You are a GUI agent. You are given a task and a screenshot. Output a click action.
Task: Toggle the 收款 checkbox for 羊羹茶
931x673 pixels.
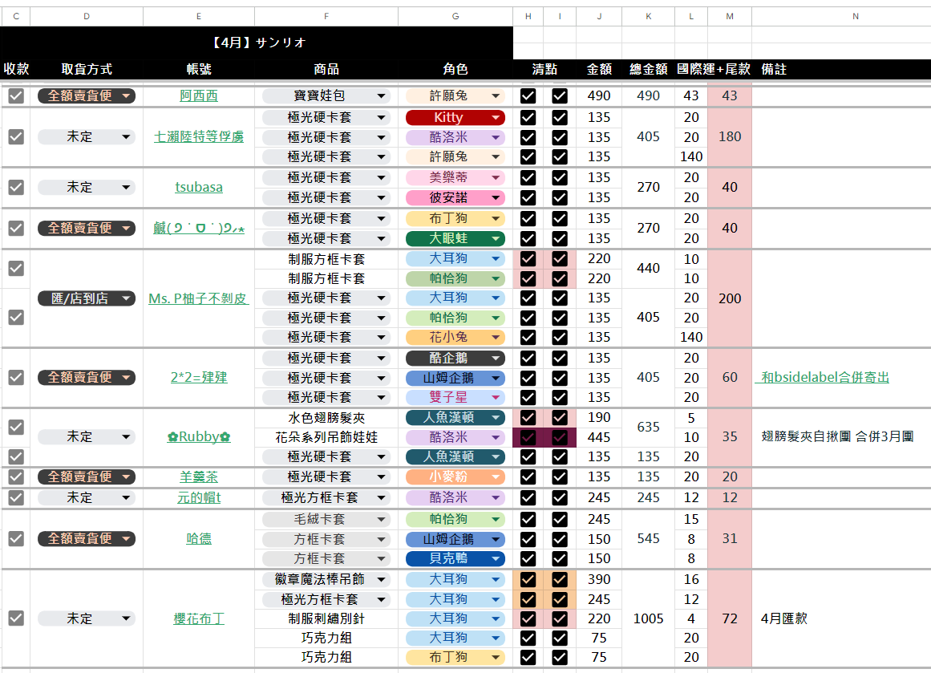click(16, 476)
